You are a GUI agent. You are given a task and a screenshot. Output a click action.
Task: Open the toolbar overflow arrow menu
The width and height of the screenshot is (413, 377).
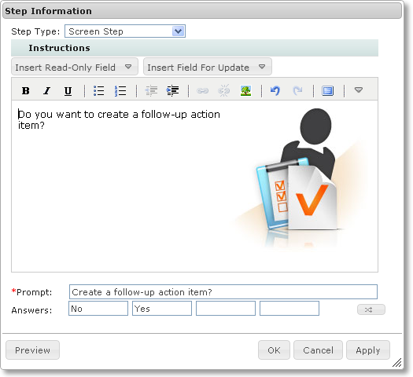click(359, 90)
